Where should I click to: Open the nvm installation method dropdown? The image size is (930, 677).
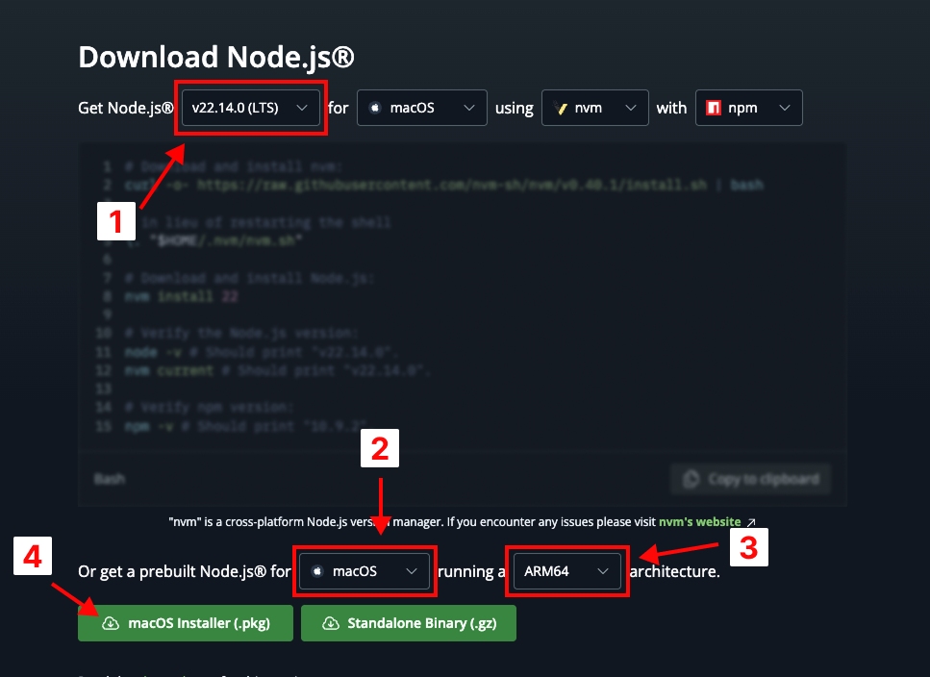click(x=594, y=108)
